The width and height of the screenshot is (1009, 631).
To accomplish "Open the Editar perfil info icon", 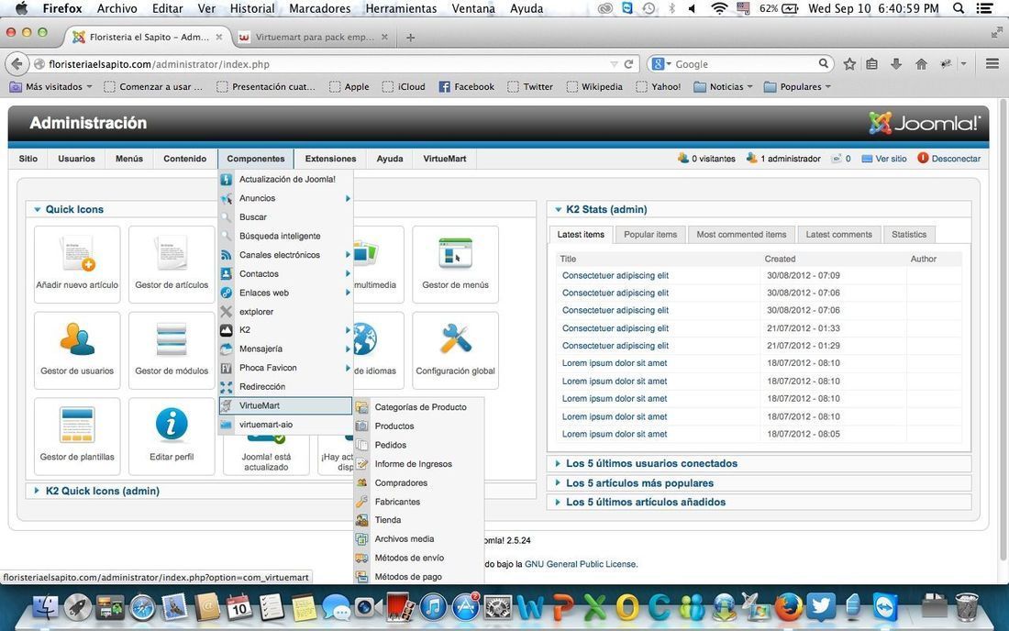I will pyautogui.click(x=172, y=436).
